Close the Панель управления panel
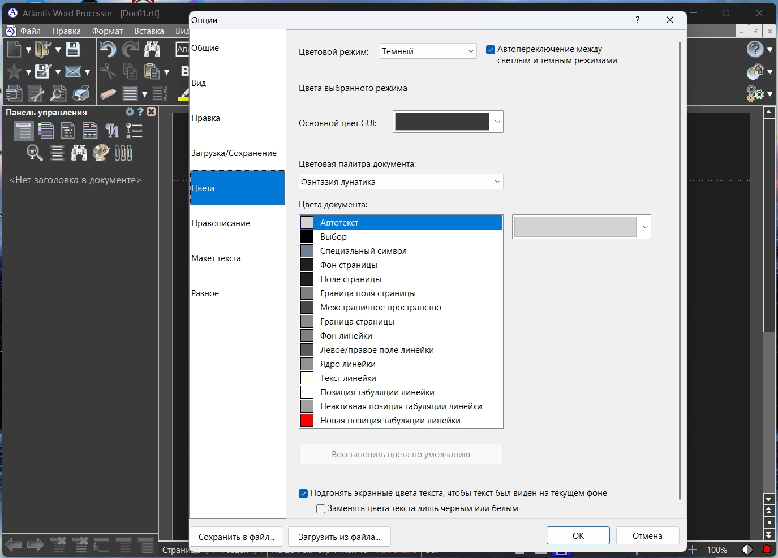 click(151, 112)
